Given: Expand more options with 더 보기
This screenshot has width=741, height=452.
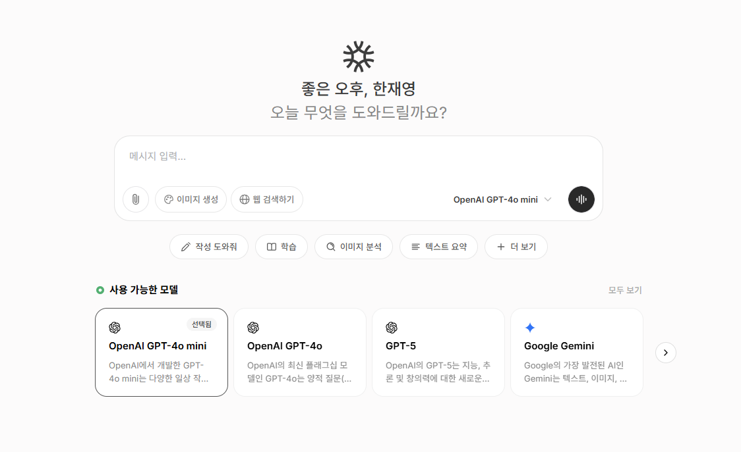Looking at the screenshot, I should [x=517, y=247].
